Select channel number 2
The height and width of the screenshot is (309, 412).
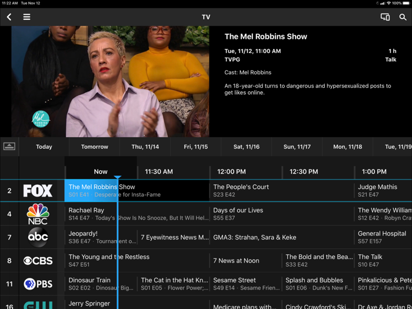tap(9, 191)
